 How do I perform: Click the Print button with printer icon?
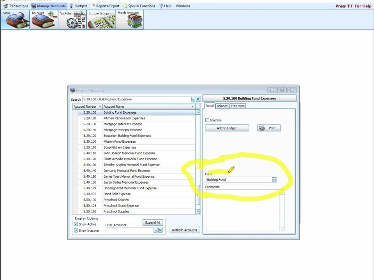coord(269,128)
